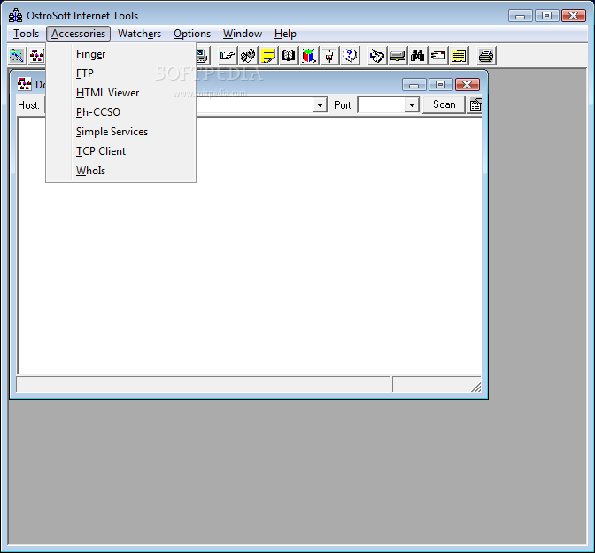Click the yellow note toolbar icon
Screen dimensions: 595x553
[268, 56]
